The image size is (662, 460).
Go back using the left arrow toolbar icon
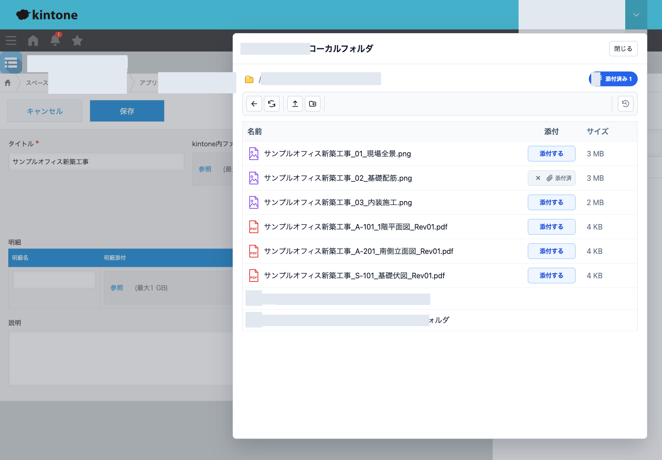[x=254, y=104]
